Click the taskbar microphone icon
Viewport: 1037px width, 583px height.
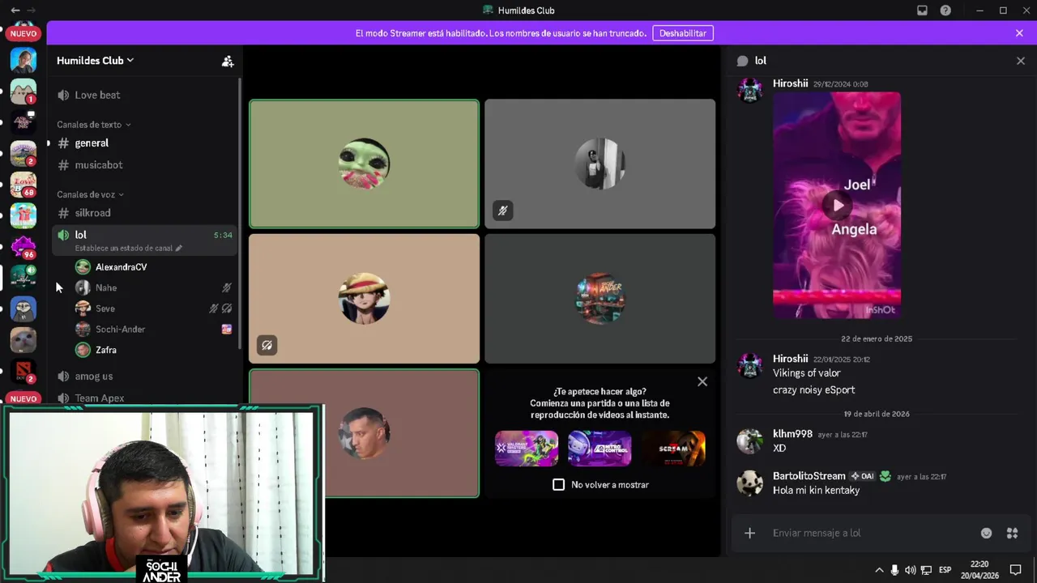894,570
